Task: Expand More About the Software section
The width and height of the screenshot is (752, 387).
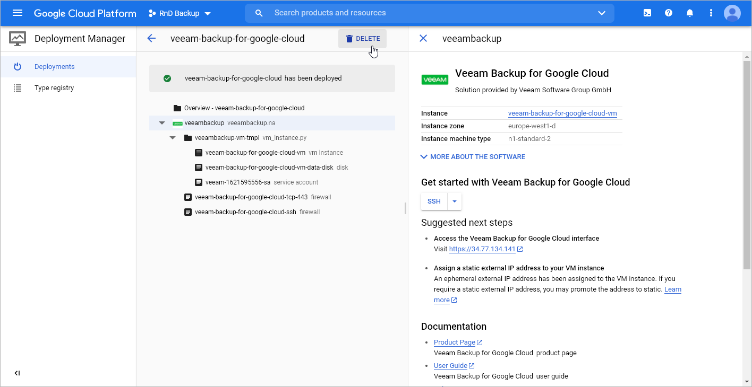Action: tap(473, 157)
